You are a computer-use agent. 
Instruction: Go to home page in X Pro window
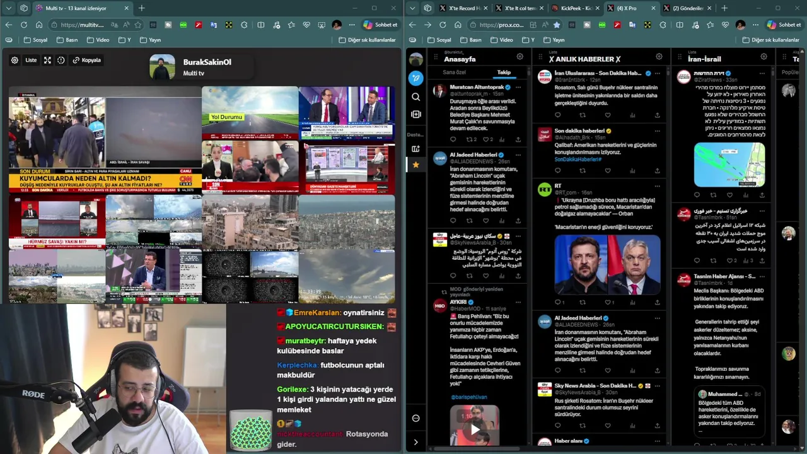(x=458, y=25)
